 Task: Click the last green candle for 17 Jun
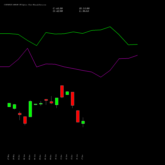coord(83,122)
